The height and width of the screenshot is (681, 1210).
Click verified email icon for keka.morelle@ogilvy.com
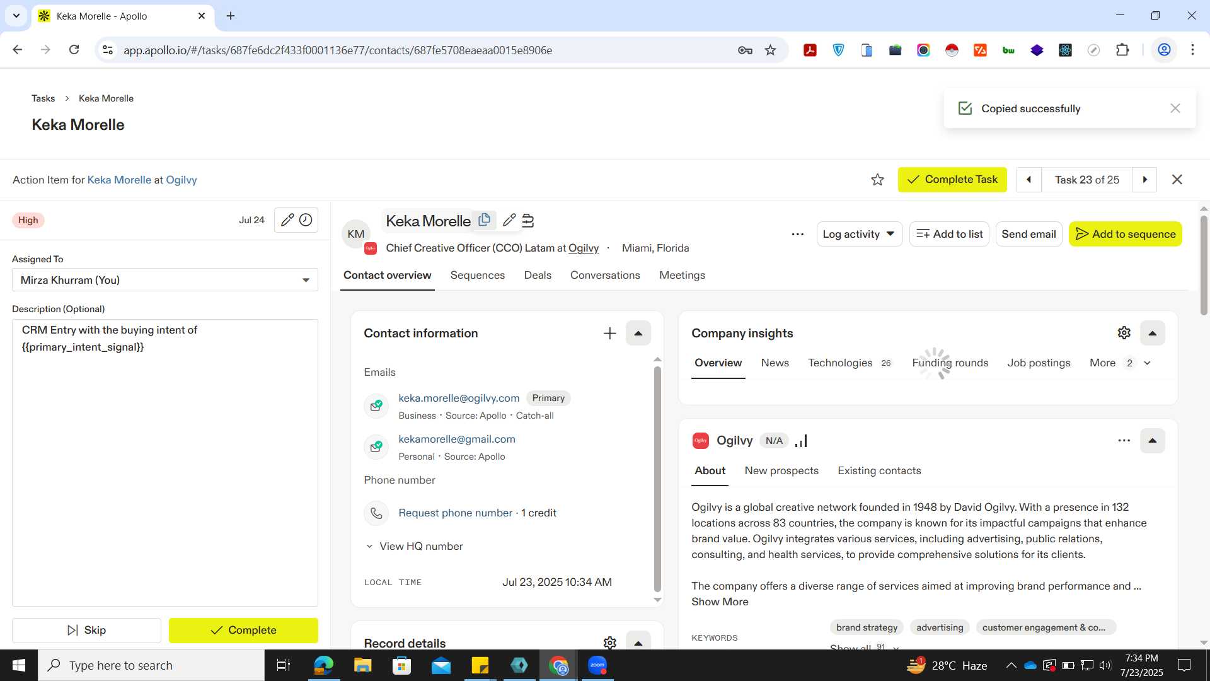pyautogui.click(x=376, y=405)
